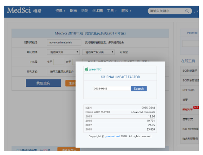The image size is (203, 155).
Task: Select the Pubmed tab in sidebar
Action: click(192, 33)
